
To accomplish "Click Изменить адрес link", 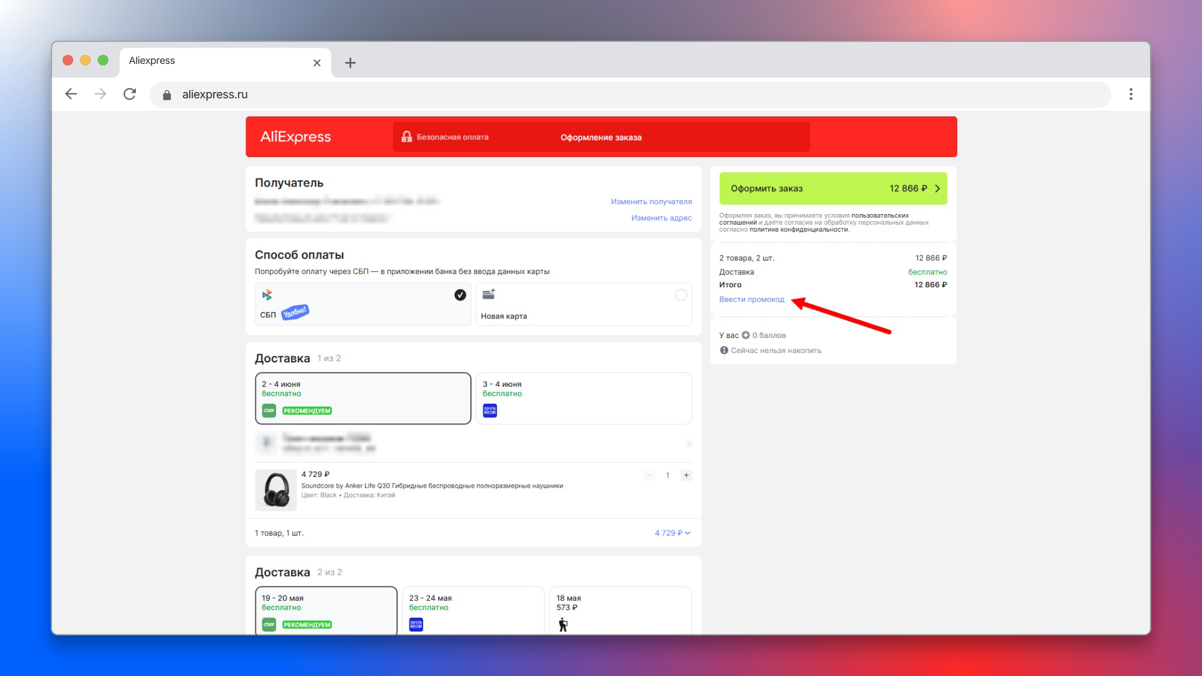I will [x=661, y=218].
